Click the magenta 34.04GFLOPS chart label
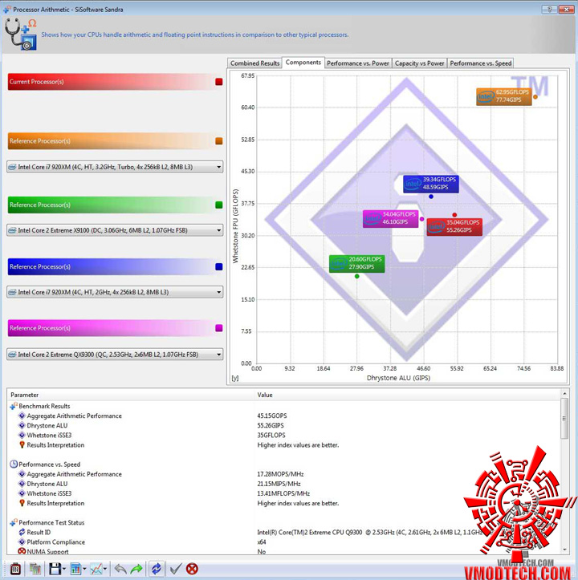Viewport: 578px width, 580px height. click(x=391, y=218)
